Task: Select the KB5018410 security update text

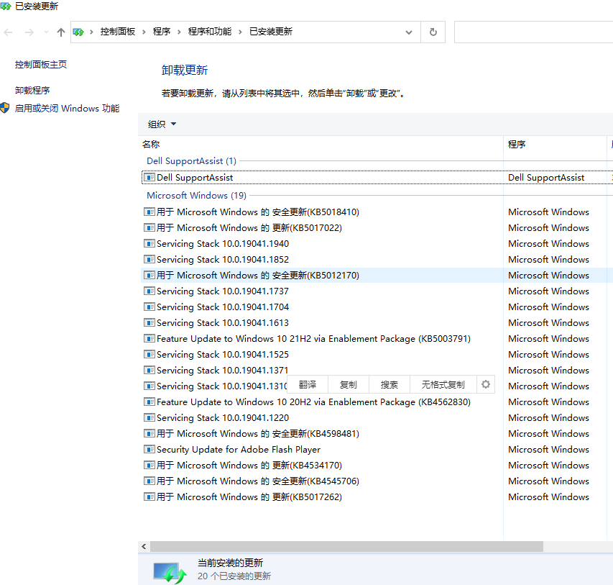Action: click(x=258, y=212)
